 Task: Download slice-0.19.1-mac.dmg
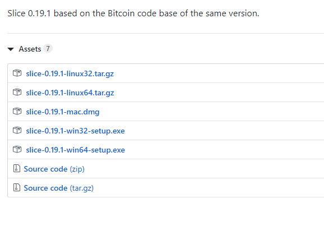pyautogui.click(x=63, y=112)
